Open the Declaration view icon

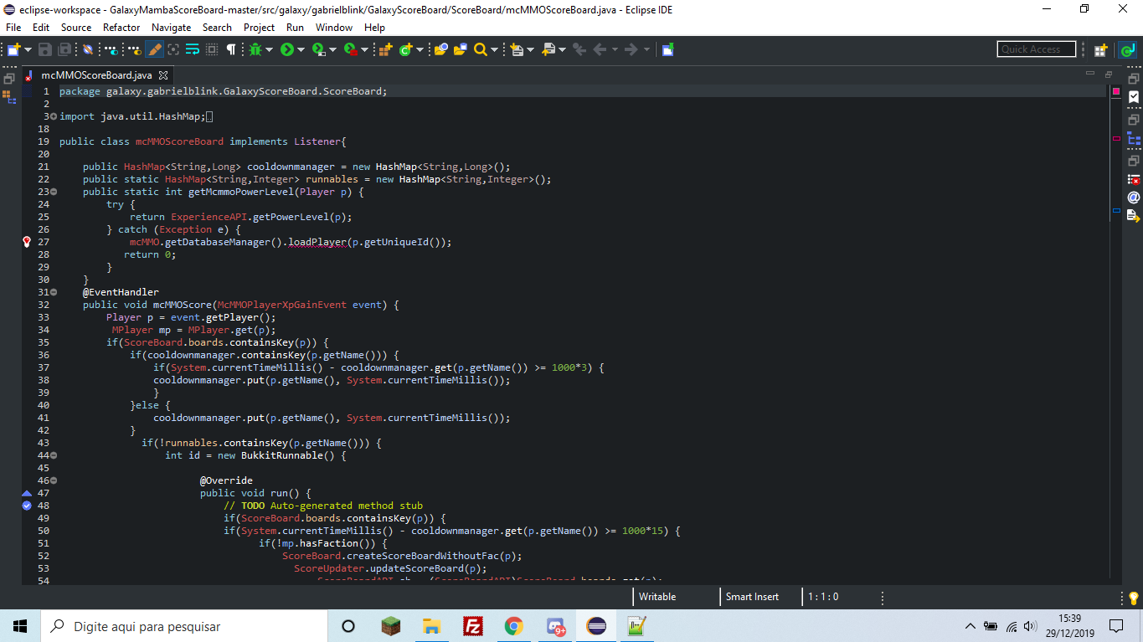(1134, 216)
